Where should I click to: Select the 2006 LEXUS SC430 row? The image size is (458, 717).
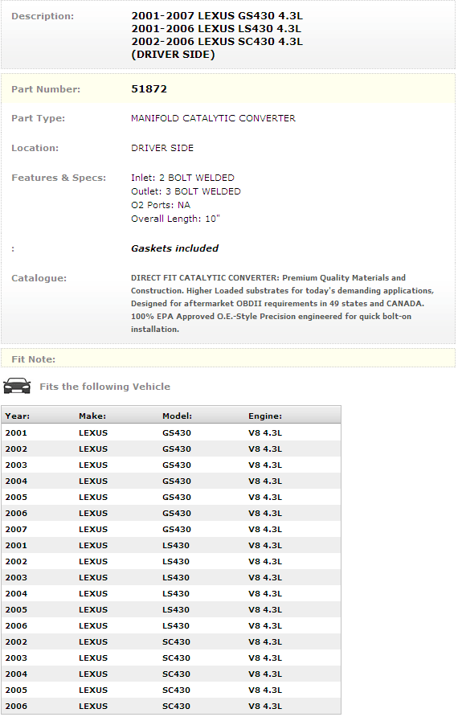pyautogui.click(x=171, y=706)
